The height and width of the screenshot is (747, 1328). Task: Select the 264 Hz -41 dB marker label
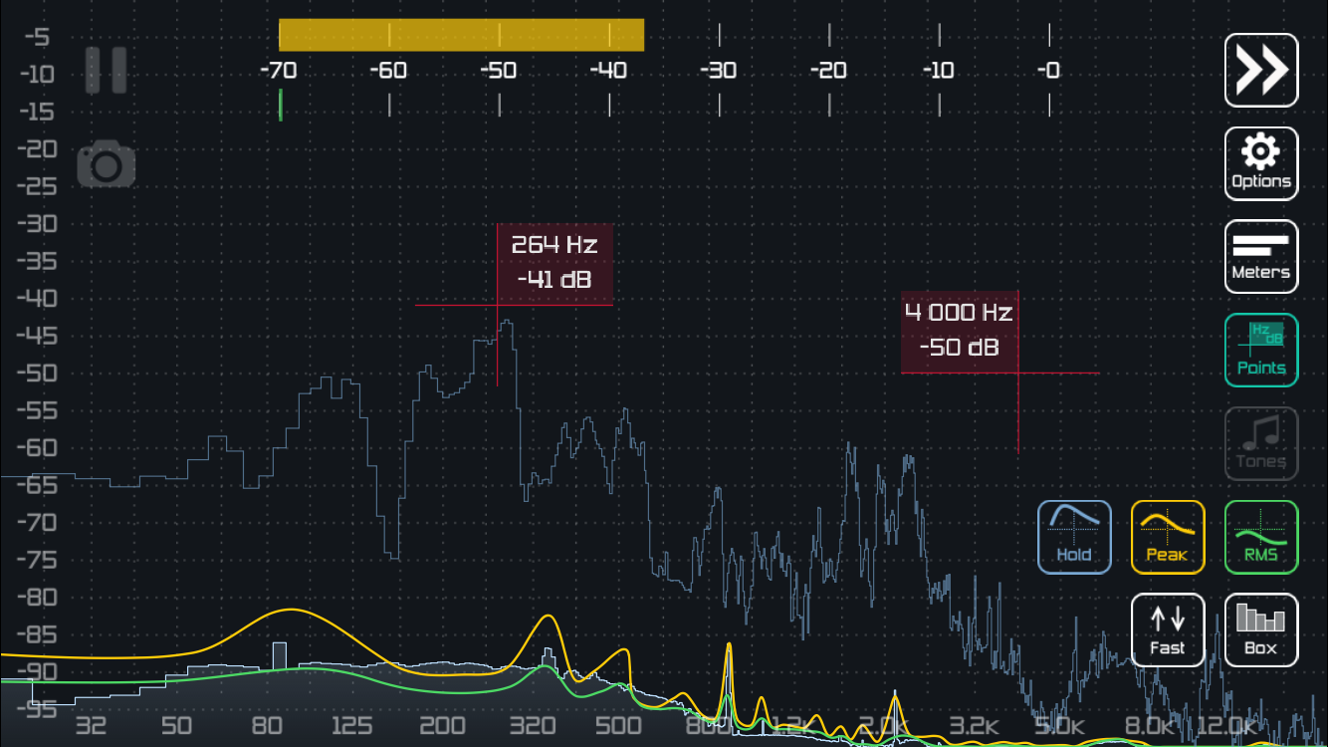554,263
